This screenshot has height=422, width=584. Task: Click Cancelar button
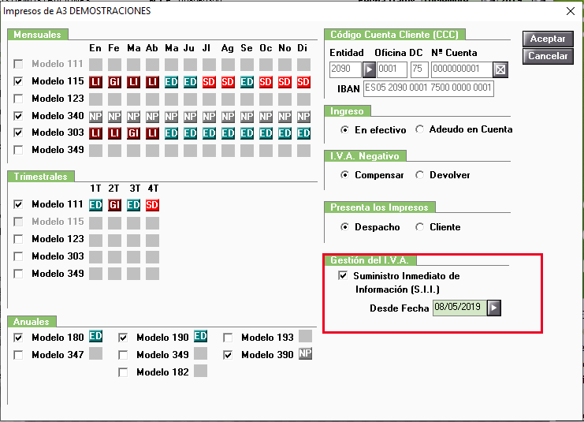[548, 56]
